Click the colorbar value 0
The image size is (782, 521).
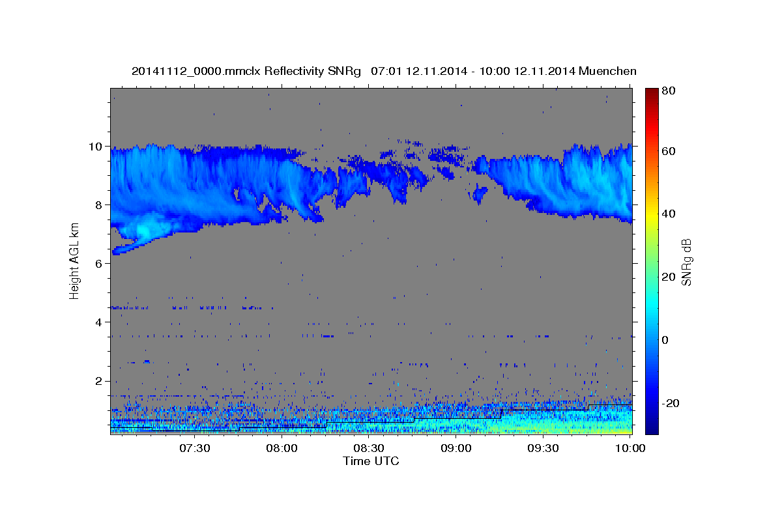pyautogui.click(x=665, y=340)
